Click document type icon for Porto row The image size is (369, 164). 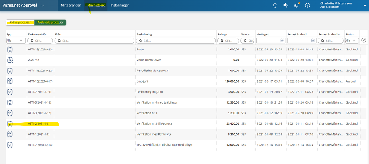[10, 49]
